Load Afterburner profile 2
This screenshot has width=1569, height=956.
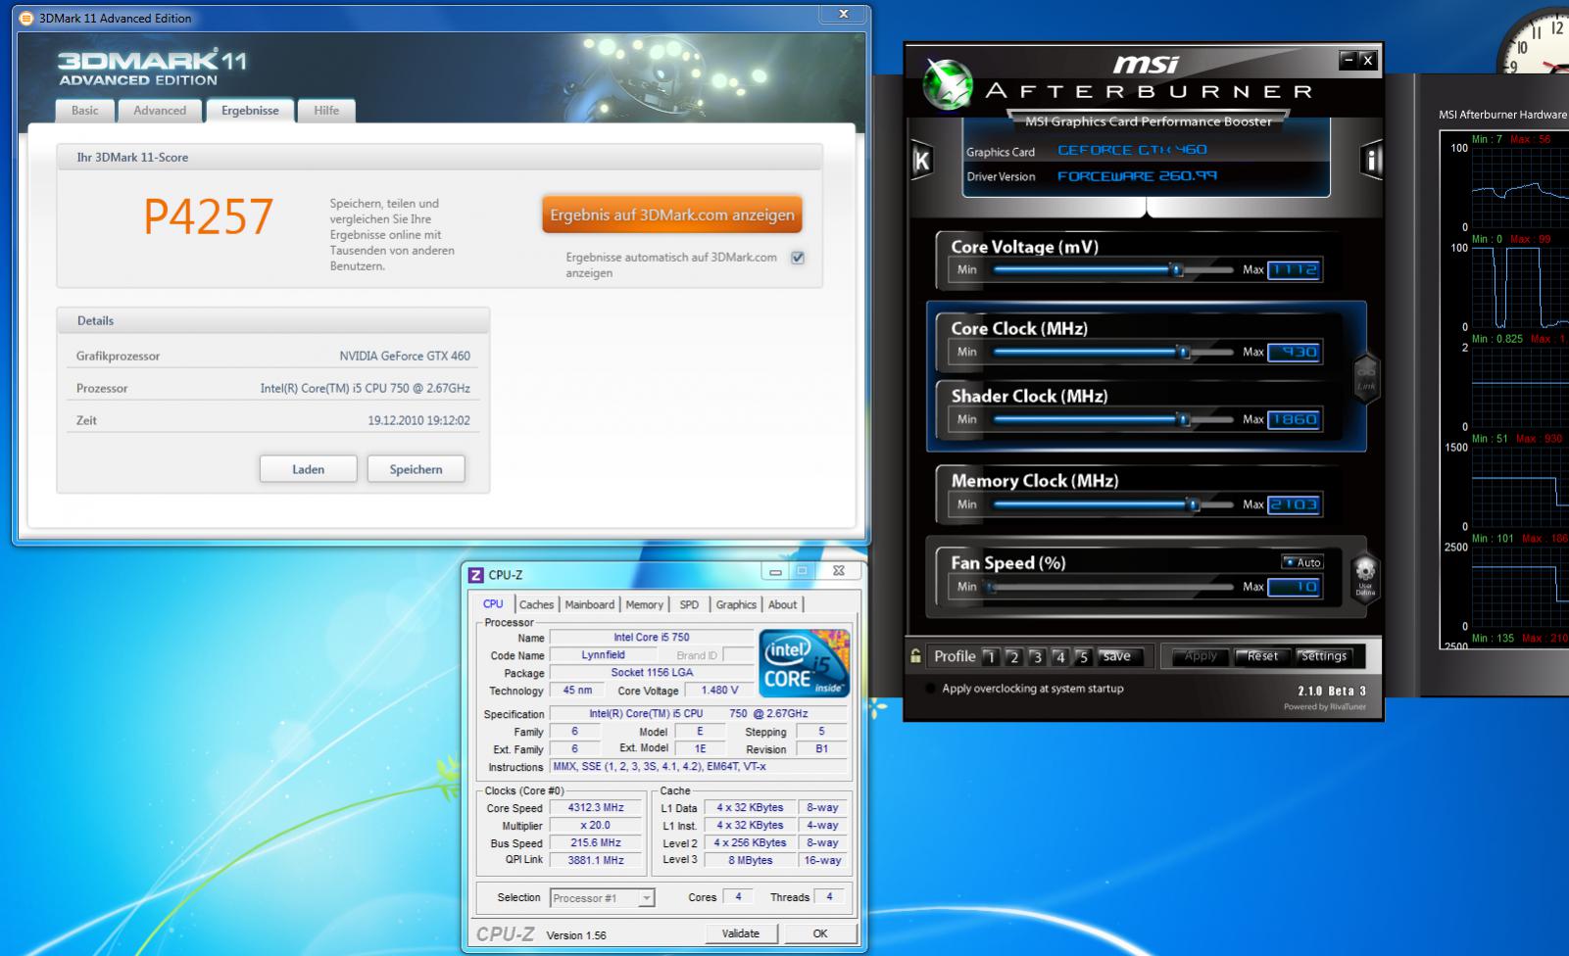[1013, 656]
